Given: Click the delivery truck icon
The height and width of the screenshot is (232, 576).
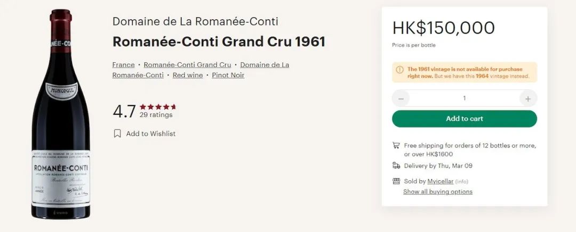Looking at the screenshot, I should (x=396, y=165).
